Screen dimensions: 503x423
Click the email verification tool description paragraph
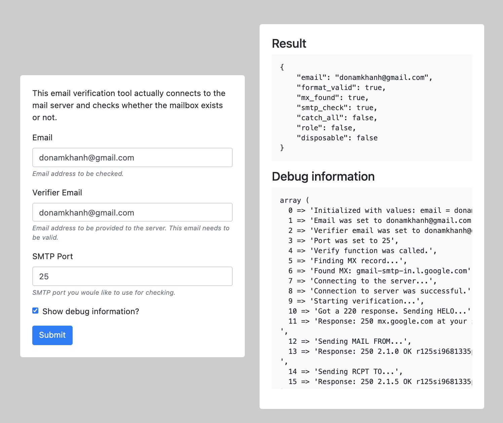tap(129, 105)
